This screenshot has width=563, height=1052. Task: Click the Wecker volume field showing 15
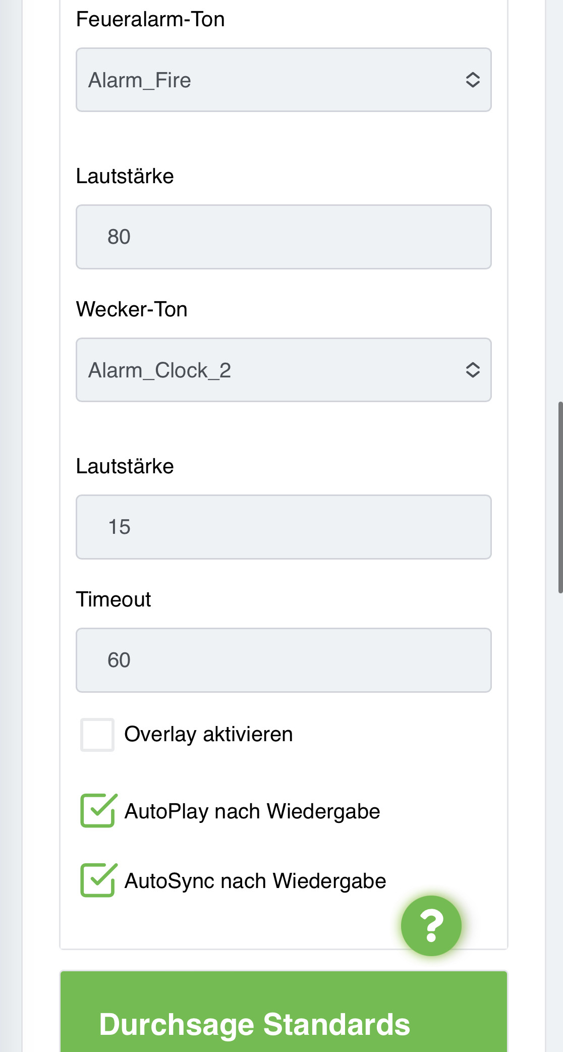click(284, 527)
